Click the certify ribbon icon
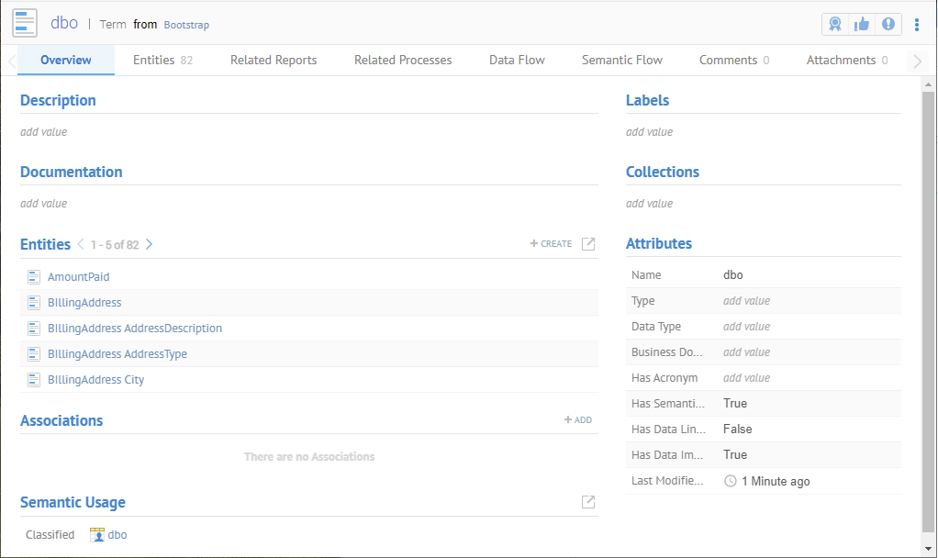The width and height of the screenshot is (938, 558). (x=835, y=25)
